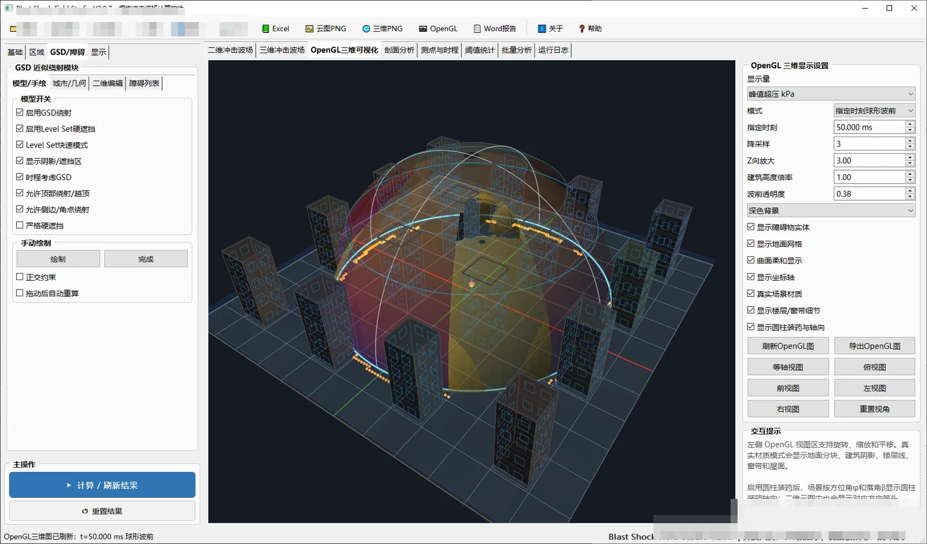Enable 正交约束 for manual drawing
The width and height of the screenshot is (927, 544).
[20, 277]
